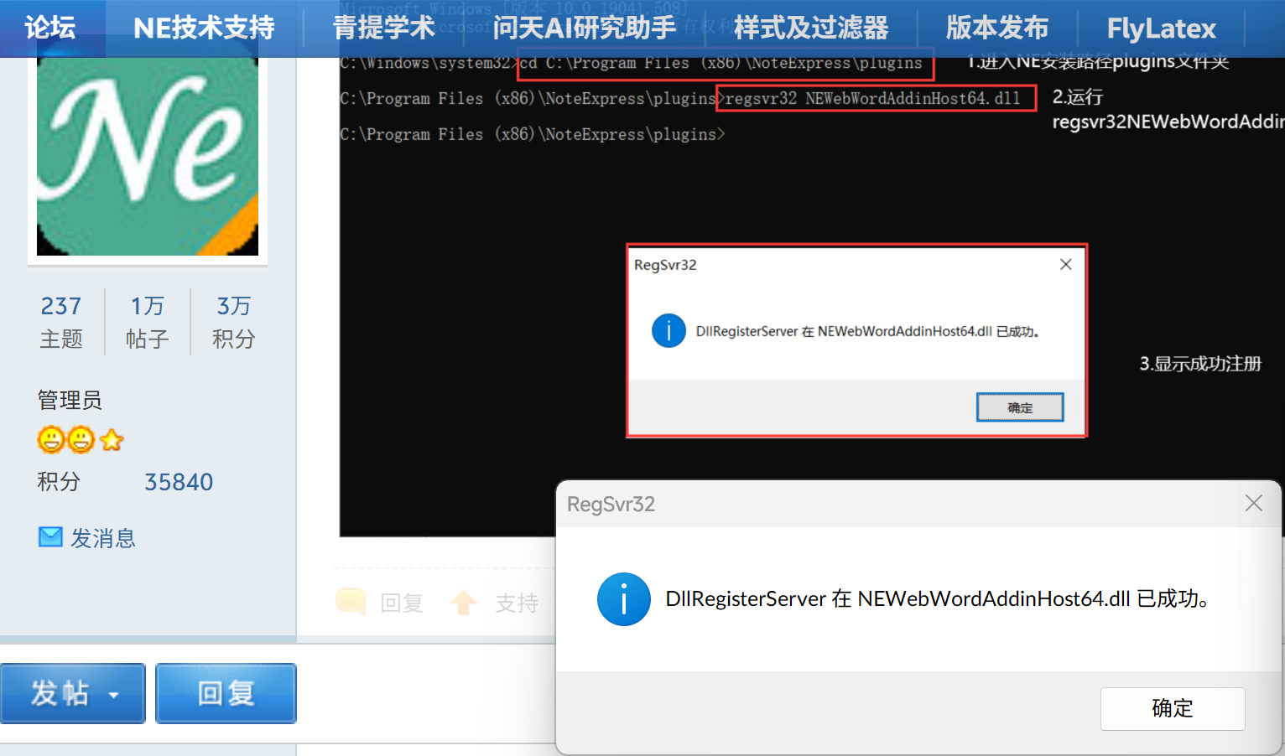Open the NE技术支持 navigation tab
1285x756 pixels.
click(x=204, y=28)
